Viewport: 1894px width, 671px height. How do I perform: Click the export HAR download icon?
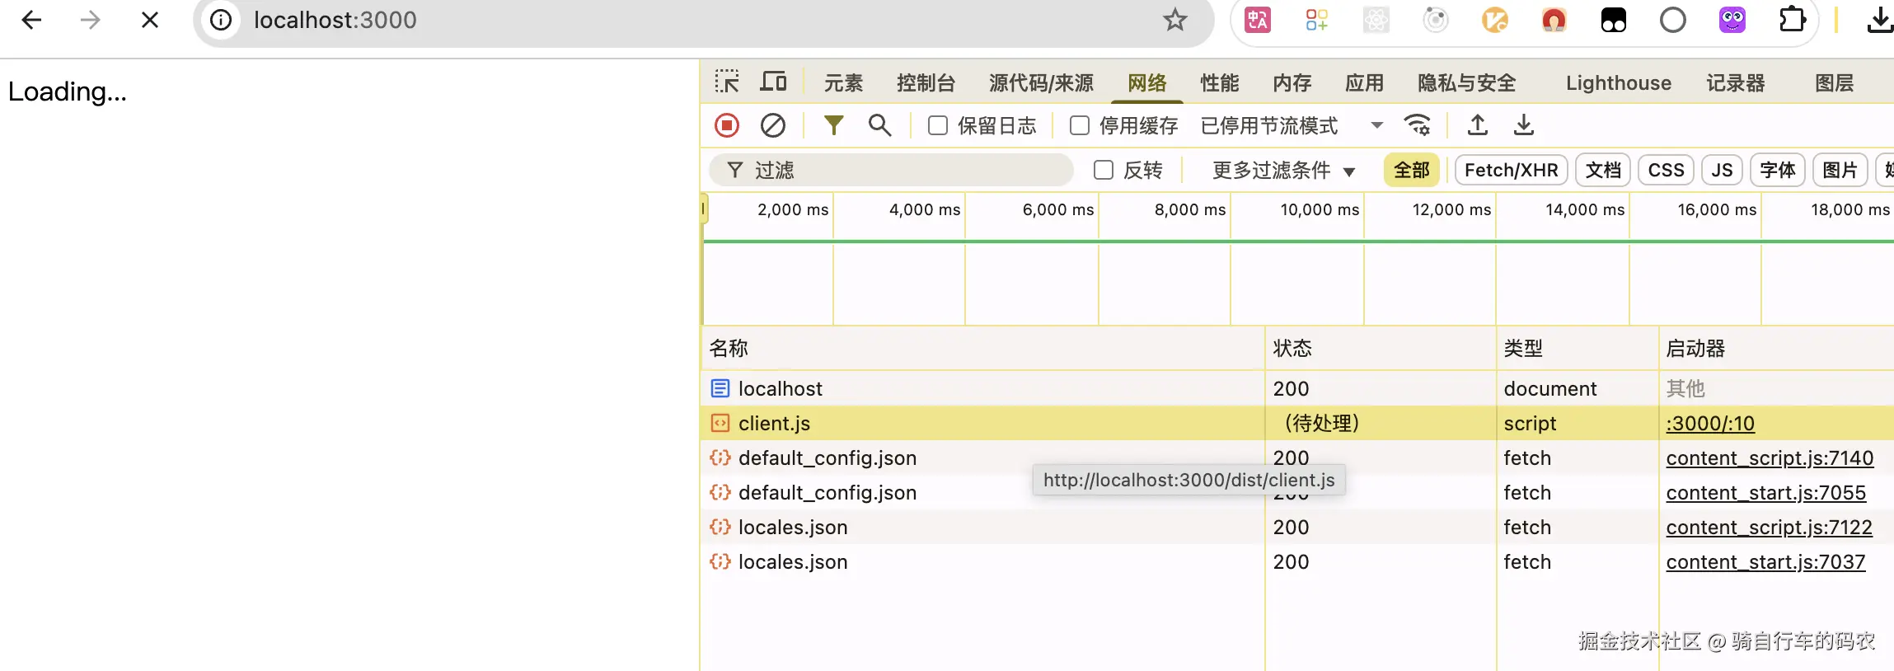(x=1523, y=125)
